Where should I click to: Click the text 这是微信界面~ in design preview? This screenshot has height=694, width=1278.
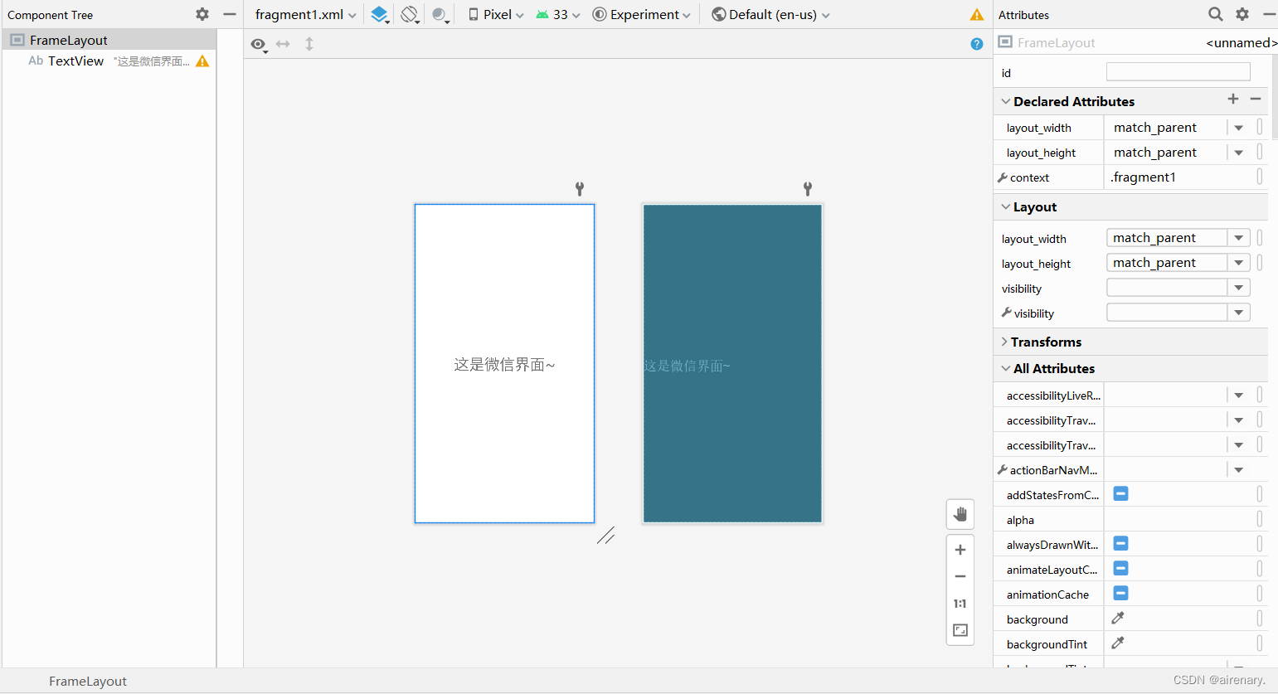click(504, 365)
